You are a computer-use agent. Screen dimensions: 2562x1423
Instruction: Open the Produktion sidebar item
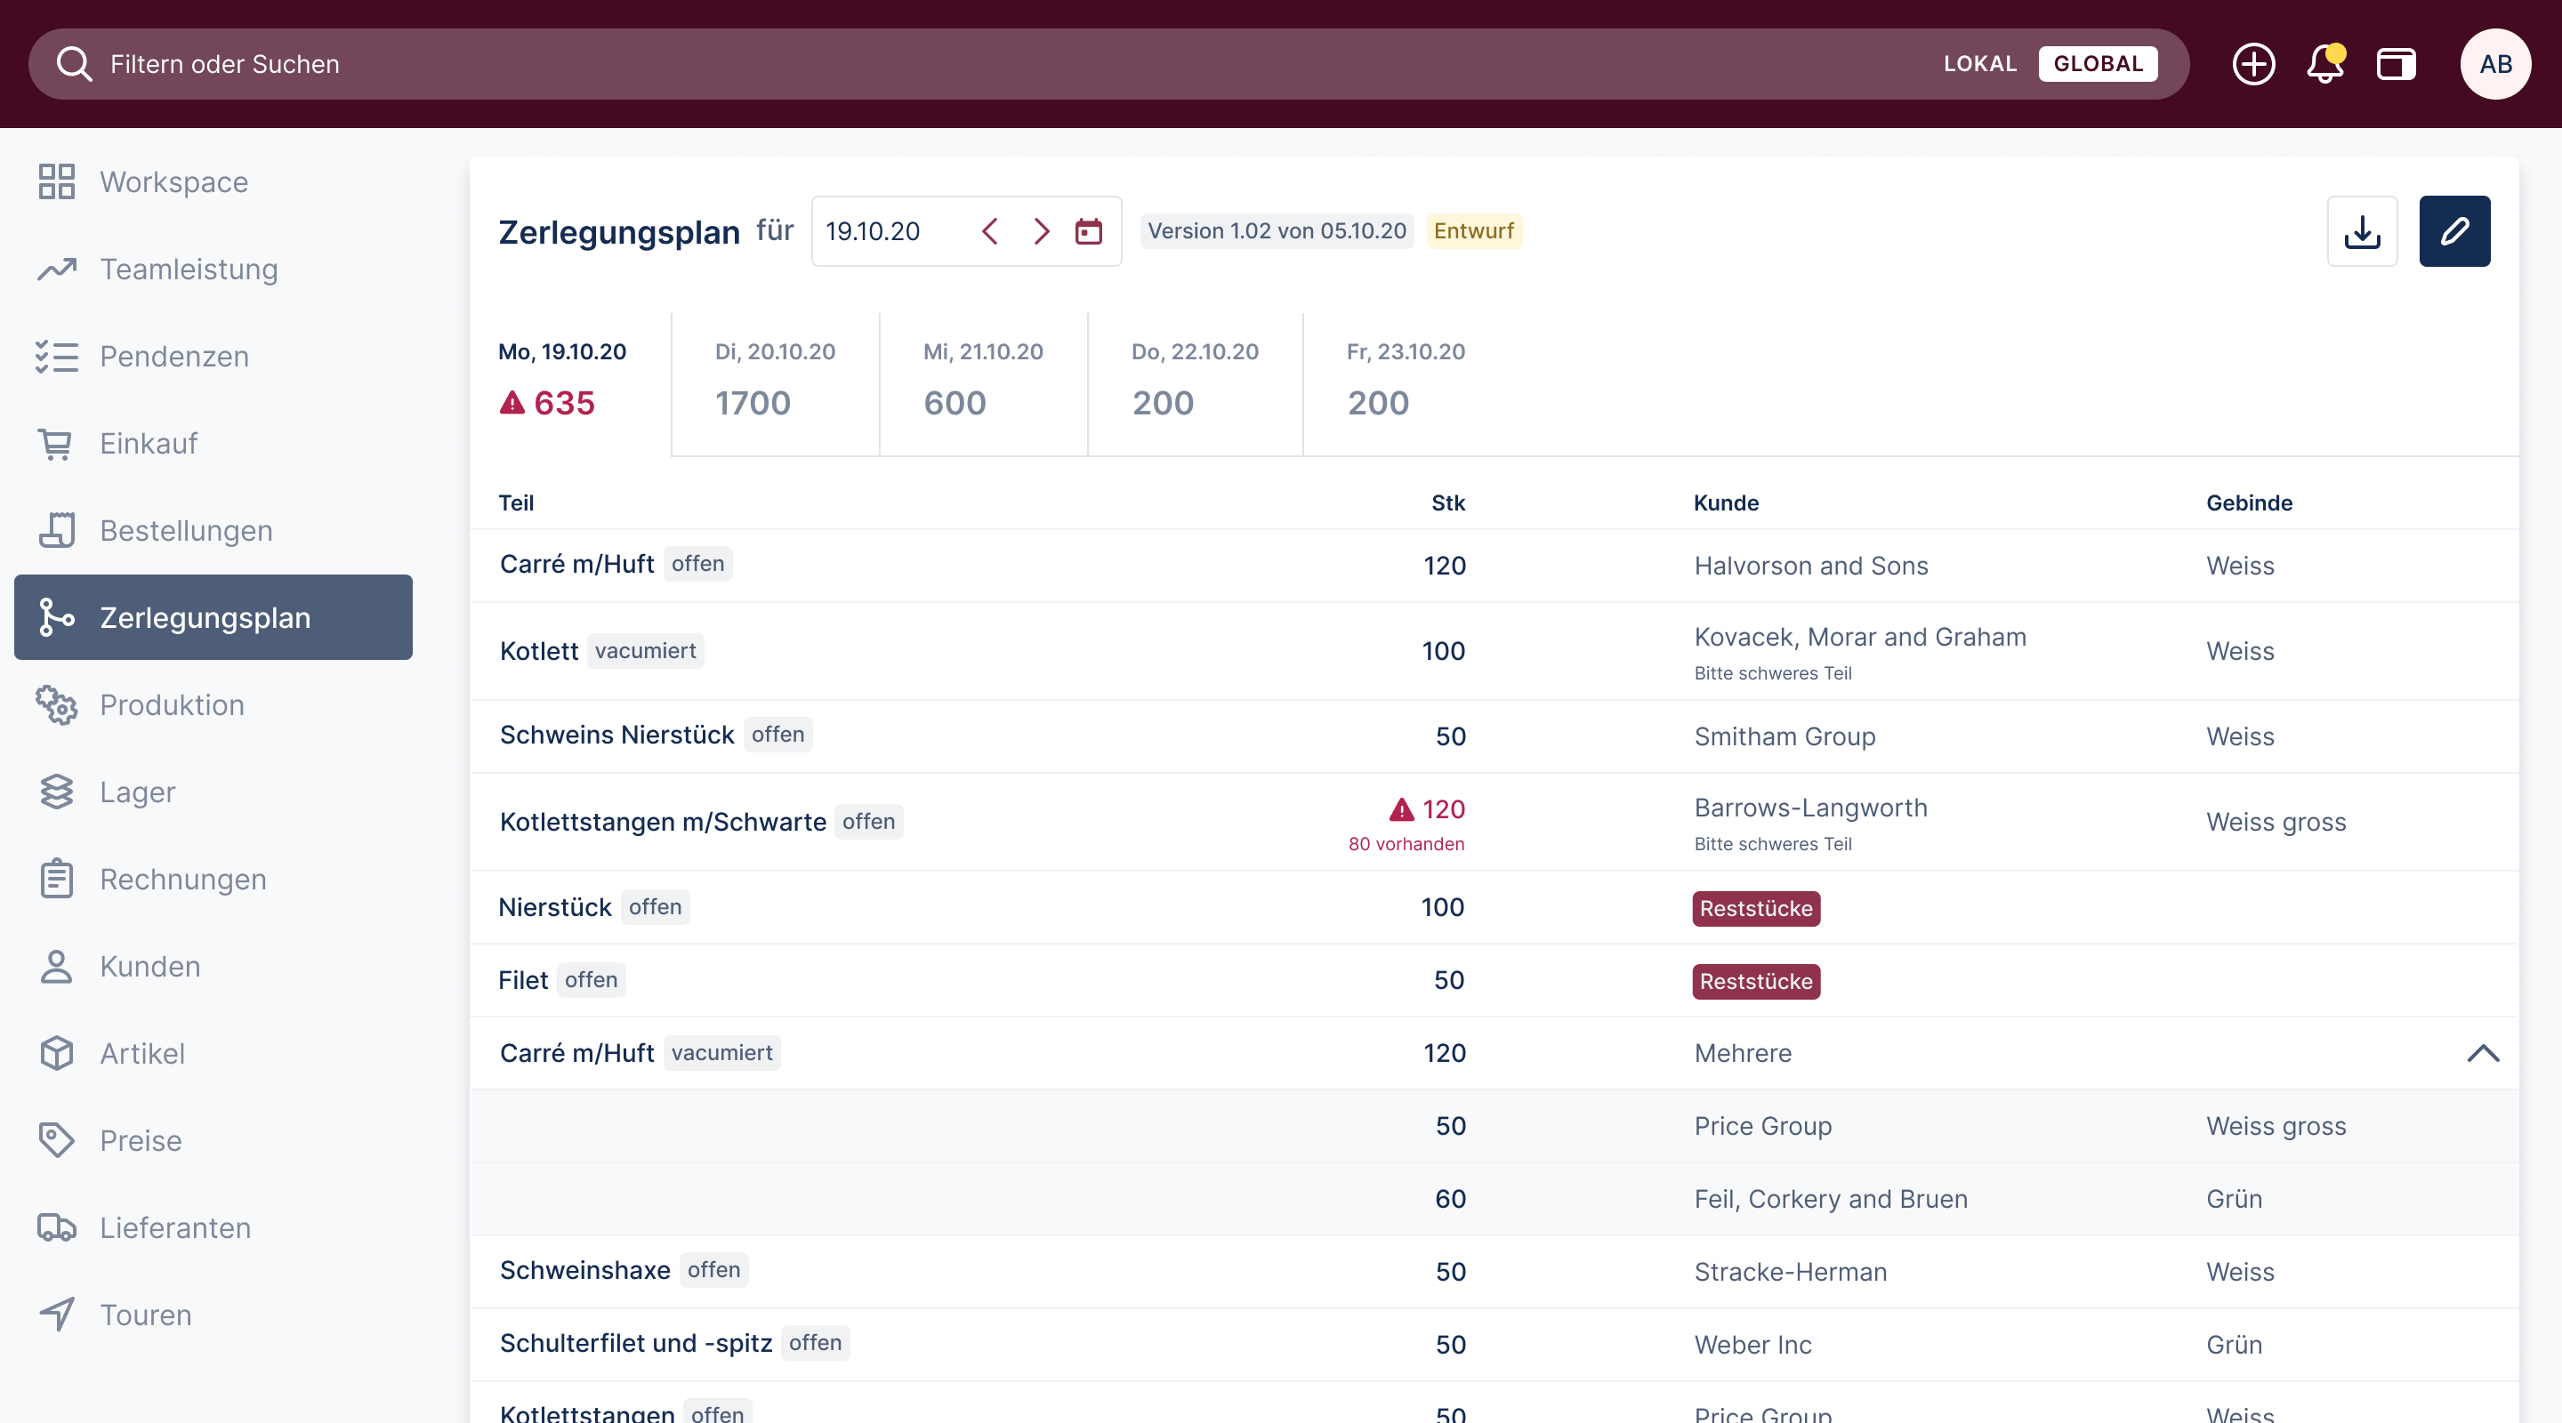pyautogui.click(x=213, y=705)
